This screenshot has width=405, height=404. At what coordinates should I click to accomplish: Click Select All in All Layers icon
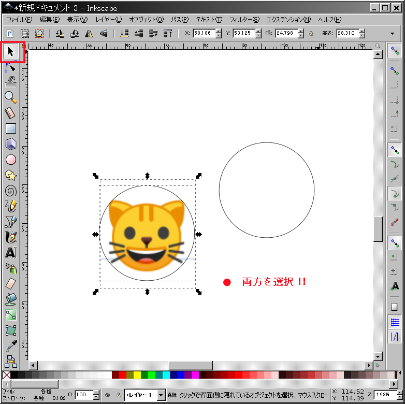point(25,34)
